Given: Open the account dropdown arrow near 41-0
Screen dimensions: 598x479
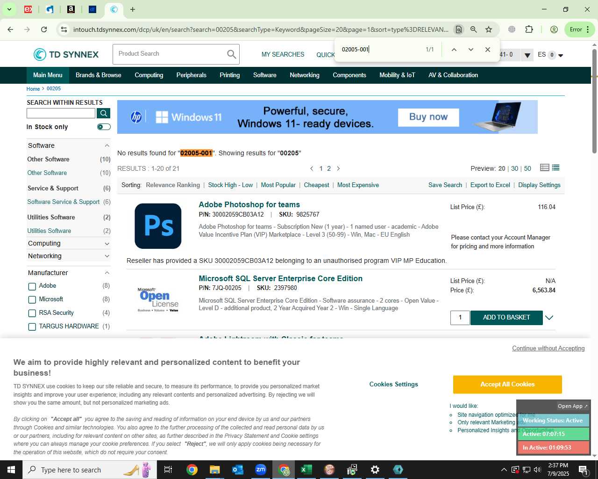Looking at the screenshot, I should (527, 55).
